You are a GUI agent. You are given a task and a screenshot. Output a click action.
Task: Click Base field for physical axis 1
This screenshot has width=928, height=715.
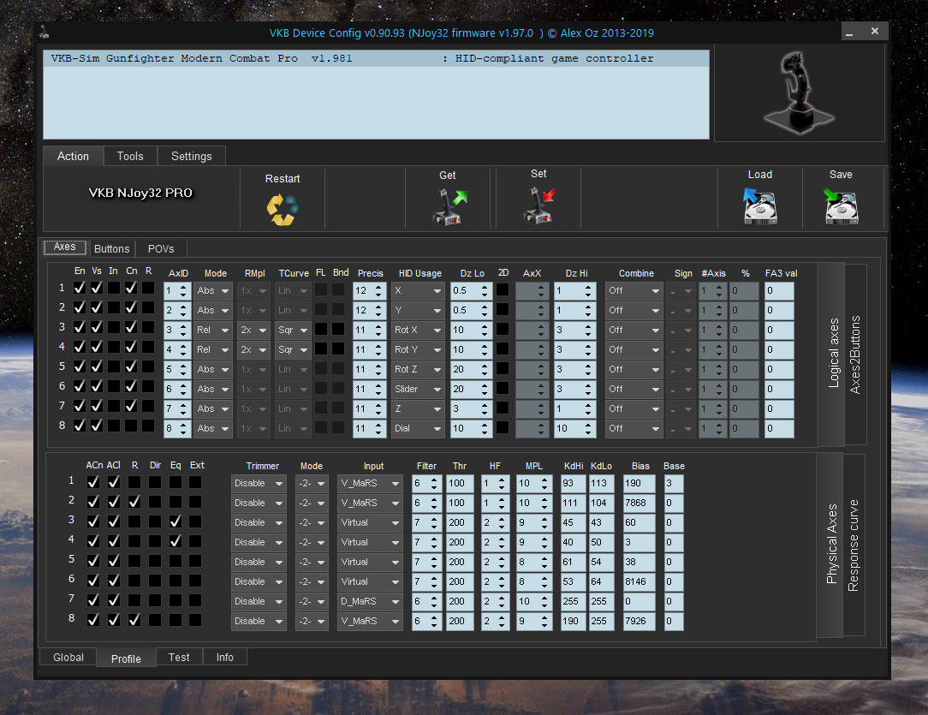point(674,484)
